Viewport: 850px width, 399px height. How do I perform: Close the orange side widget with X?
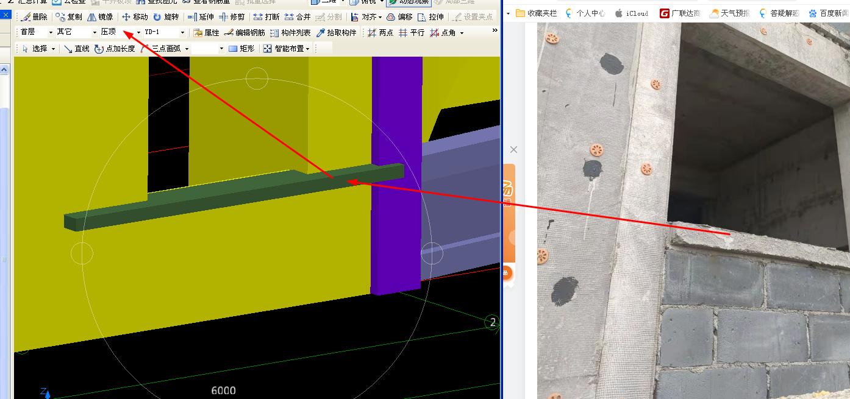(x=513, y=149)
